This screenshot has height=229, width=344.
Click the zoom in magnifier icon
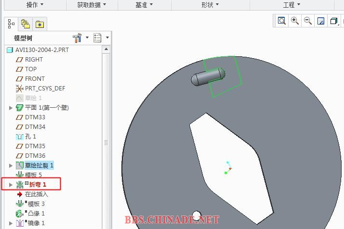[x=295, y=21]
